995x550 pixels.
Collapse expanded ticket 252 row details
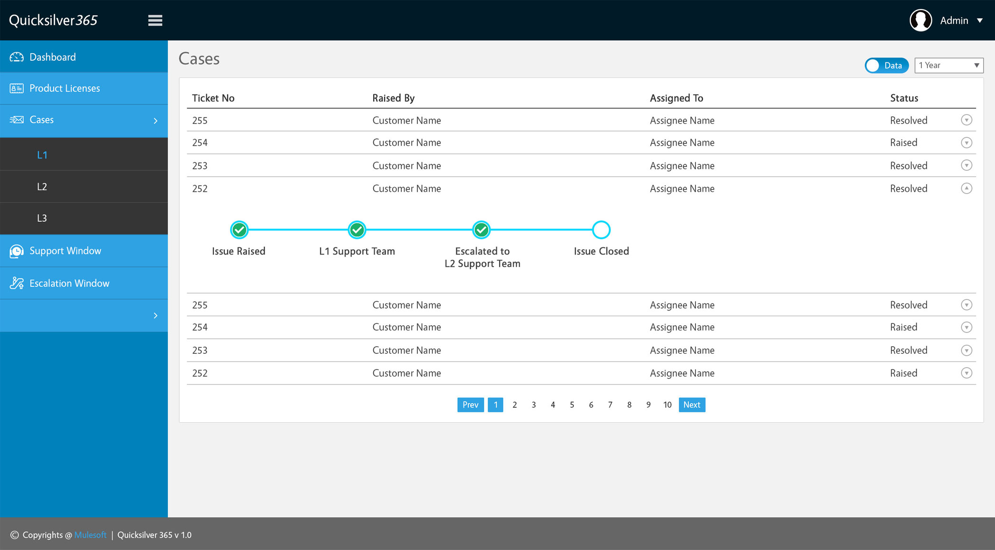pos(966,189)
